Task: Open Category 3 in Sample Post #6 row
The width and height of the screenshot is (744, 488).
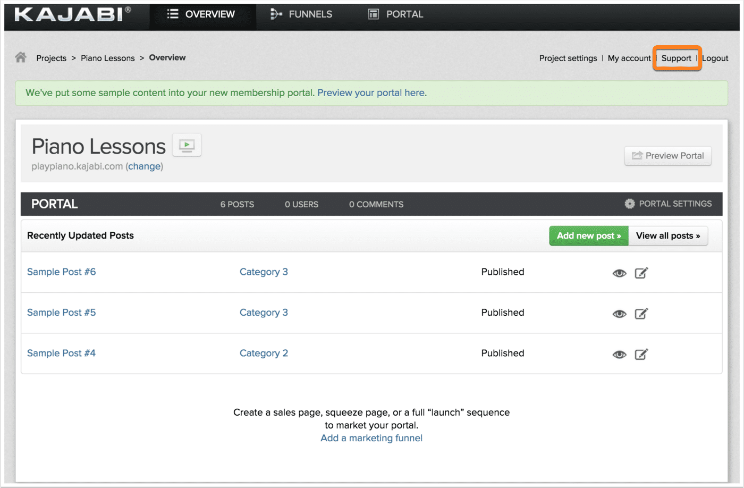Action: coord(264,272)
